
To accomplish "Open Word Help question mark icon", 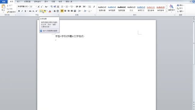I will coord(193,2).
